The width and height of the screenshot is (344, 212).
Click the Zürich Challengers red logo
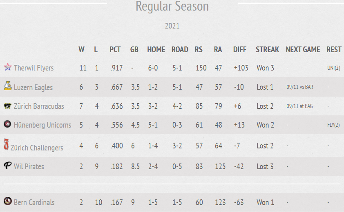click(x=6, y=144)
